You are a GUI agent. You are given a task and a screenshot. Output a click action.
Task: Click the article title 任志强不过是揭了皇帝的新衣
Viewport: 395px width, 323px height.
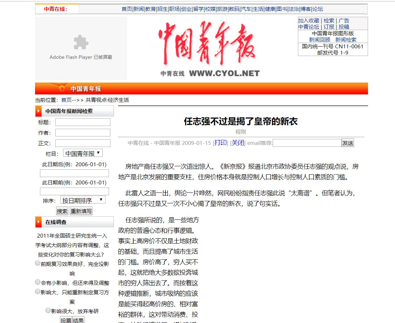240,121
